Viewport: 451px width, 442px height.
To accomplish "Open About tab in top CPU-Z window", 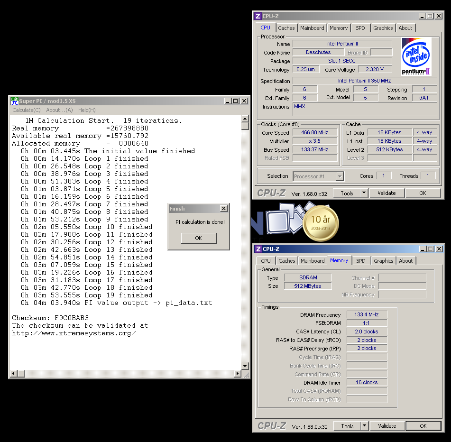I will 405,28.
